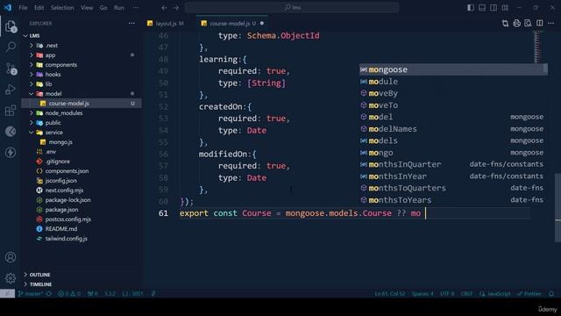Go forward with the navigation arrow
561x316 pixels.
[x=175, y=8]
